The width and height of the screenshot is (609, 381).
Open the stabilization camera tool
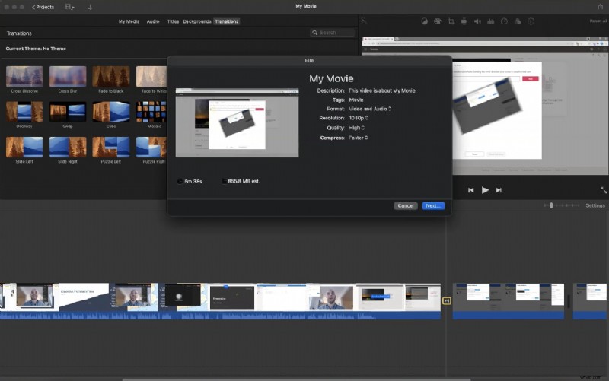464,21
